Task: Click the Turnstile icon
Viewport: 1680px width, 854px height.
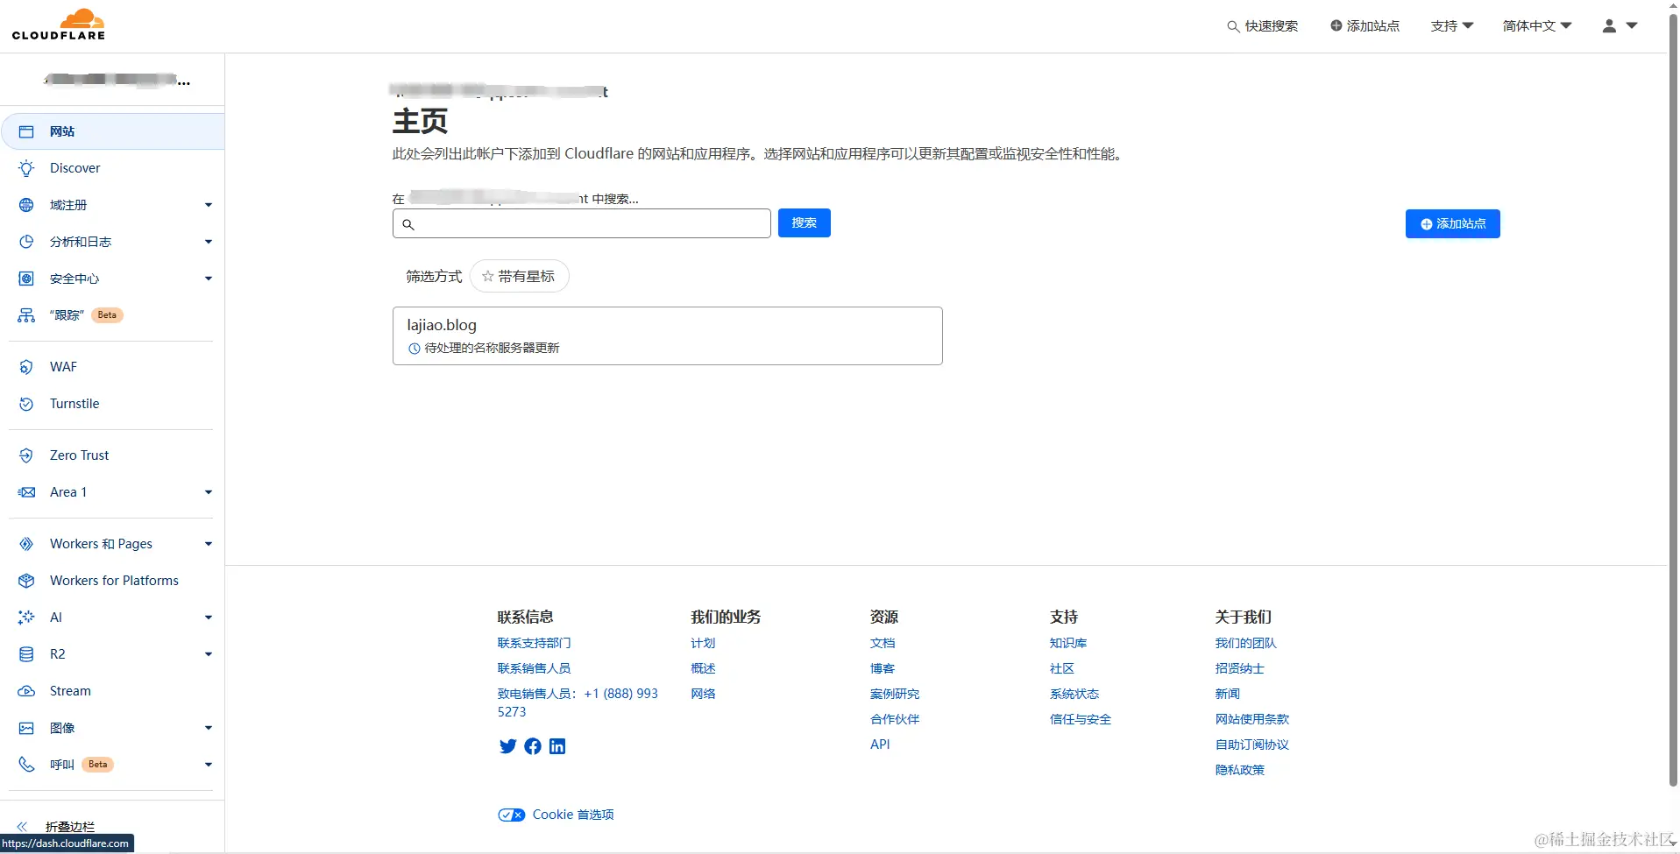Action: click(26, 404)
